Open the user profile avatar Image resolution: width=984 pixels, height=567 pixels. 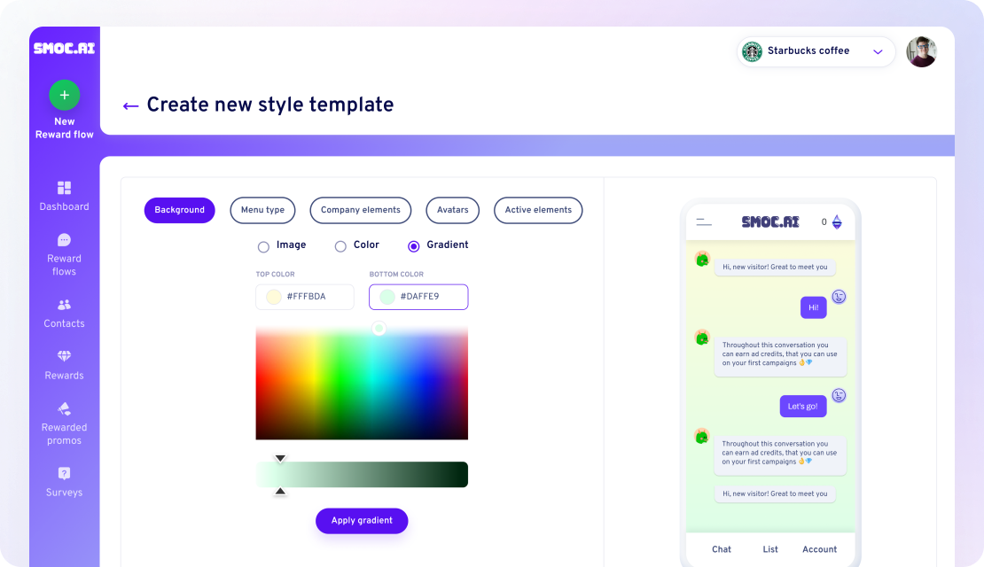(x=921, y=51)
